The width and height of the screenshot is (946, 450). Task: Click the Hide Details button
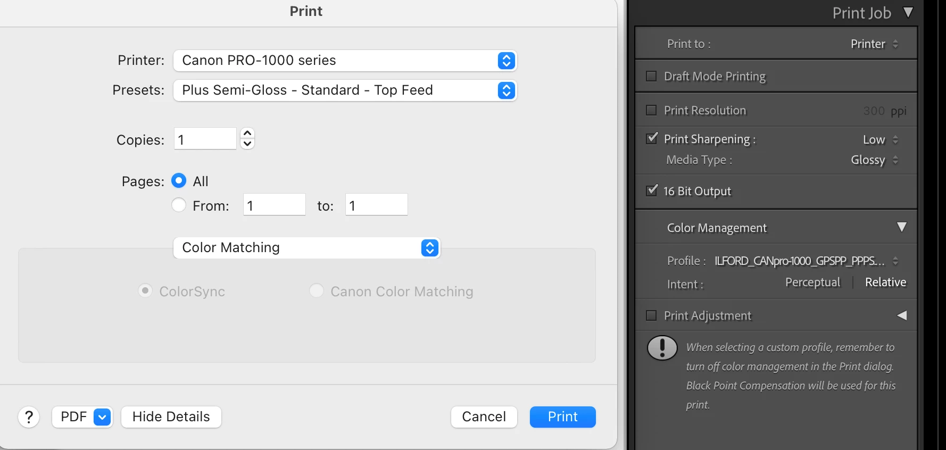point(171,417)
